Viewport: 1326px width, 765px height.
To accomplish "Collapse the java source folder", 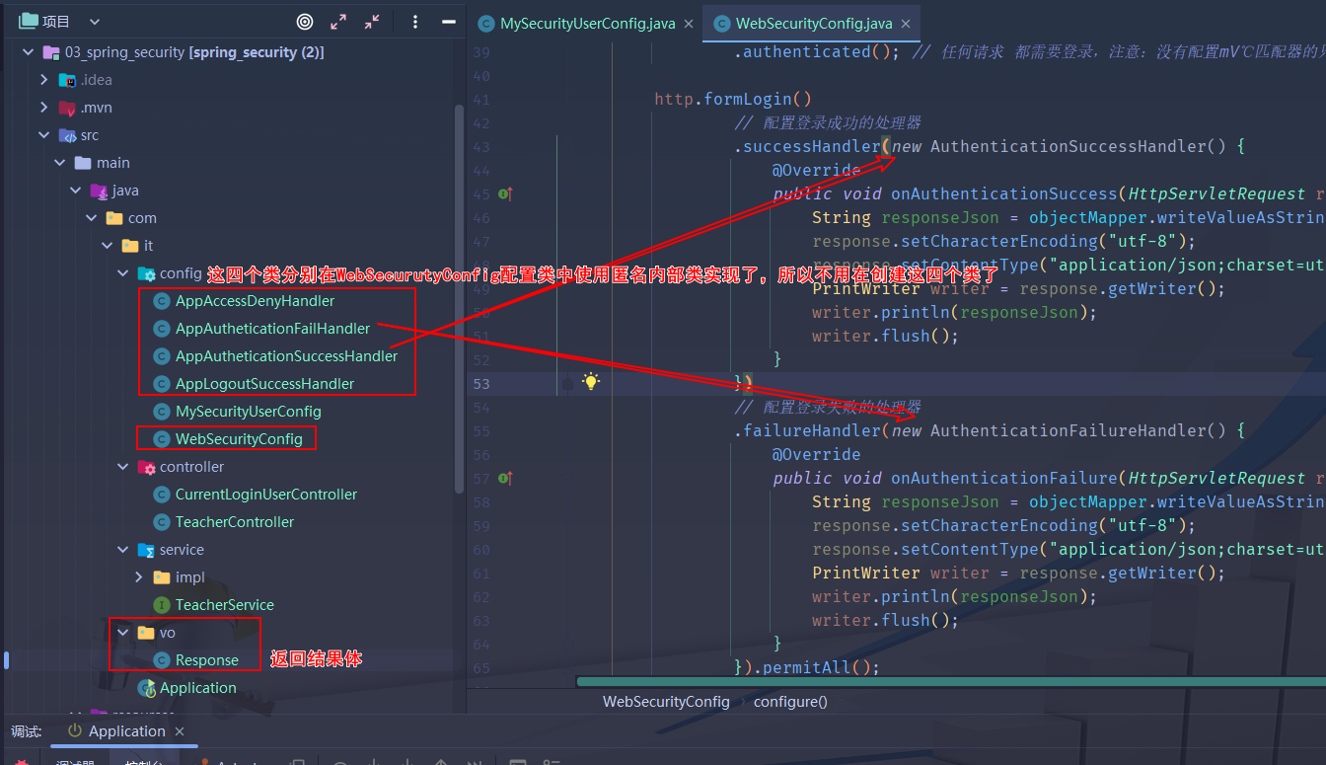I will pyautogui.click(x=75, y=191).
